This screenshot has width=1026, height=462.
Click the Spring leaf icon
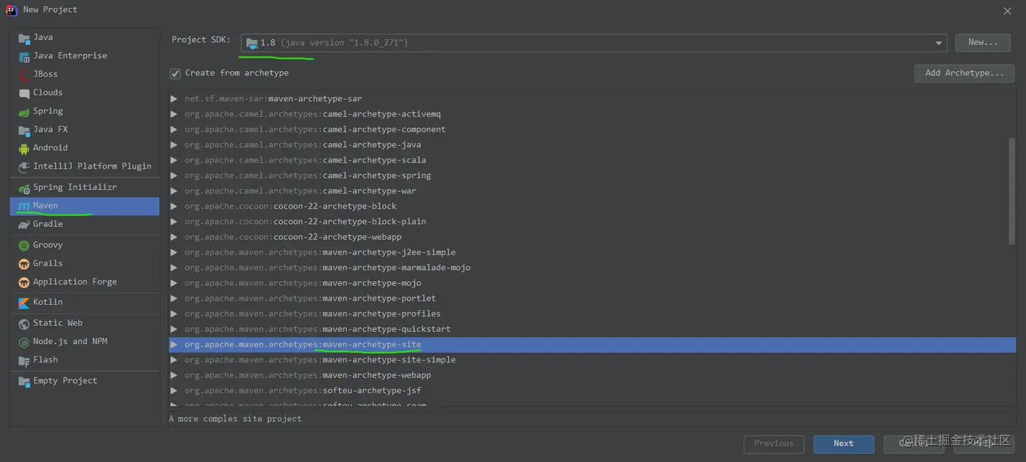click(24, 112)
